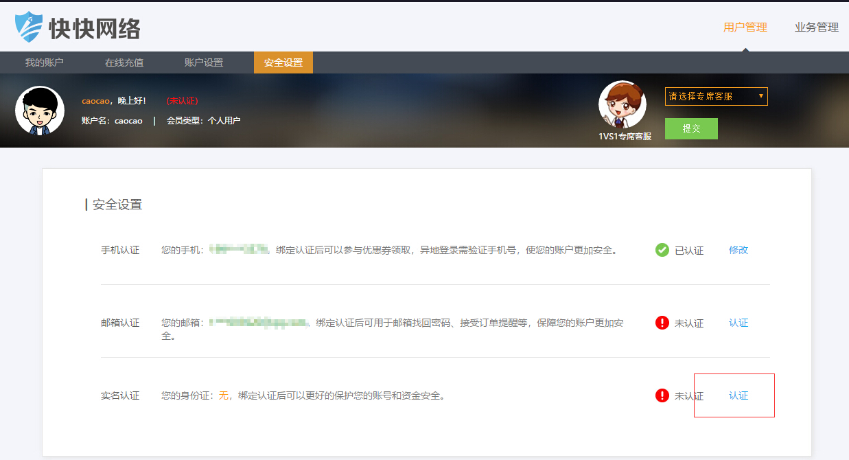Go to the 账户设置 tab
The height and width of the screenshot is (460, 849).
[x=204, y=62]
